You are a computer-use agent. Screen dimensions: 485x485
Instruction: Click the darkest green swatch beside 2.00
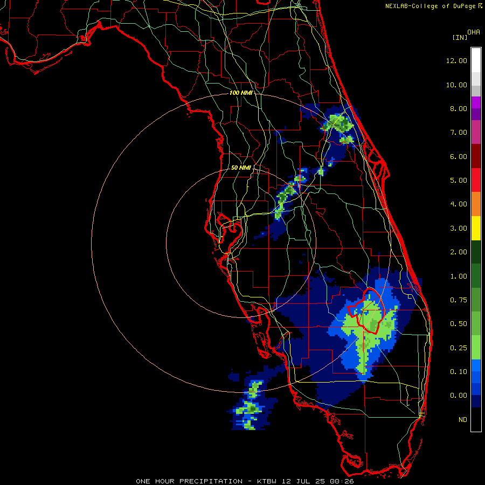click(476, 252)
